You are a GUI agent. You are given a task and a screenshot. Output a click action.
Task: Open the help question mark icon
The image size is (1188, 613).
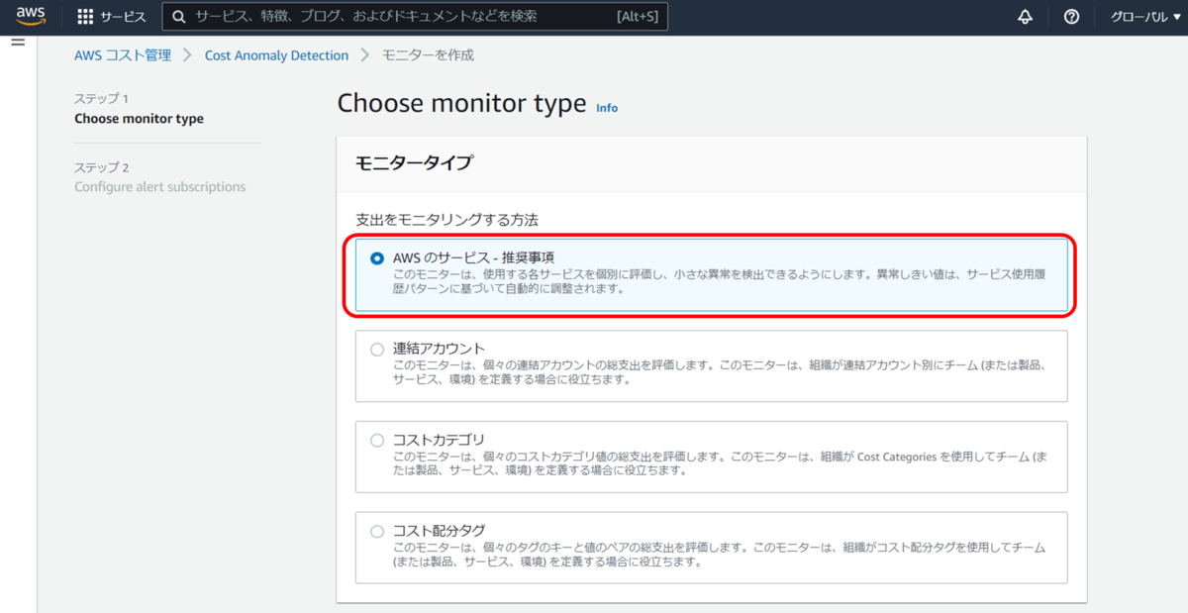1071,17
